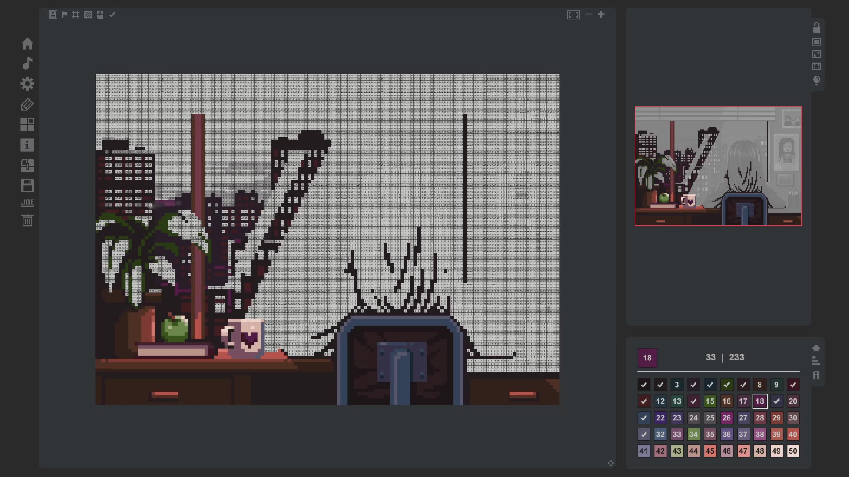Click the lightbulb hint icon
This screenshot has width=849, height=477.
coord(817,80)
